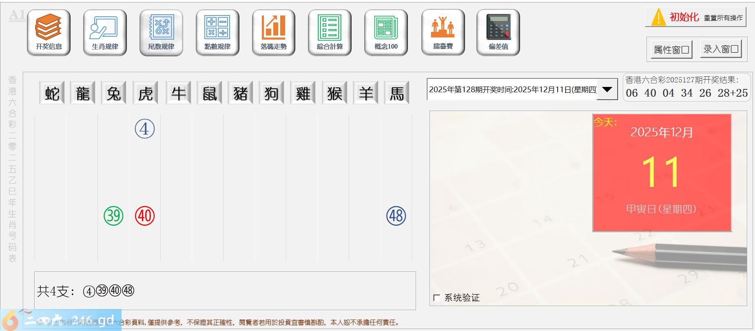Click the red today calendar tile
Screen dimensions: 755x331
click(x=662, y=173)
